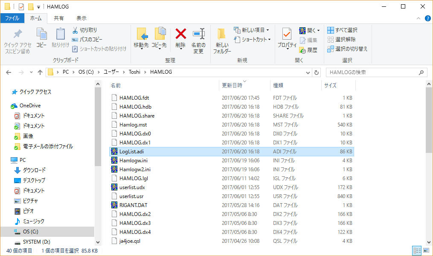Show file History (履歴)

pyautogui.click(x=308, y=50)
